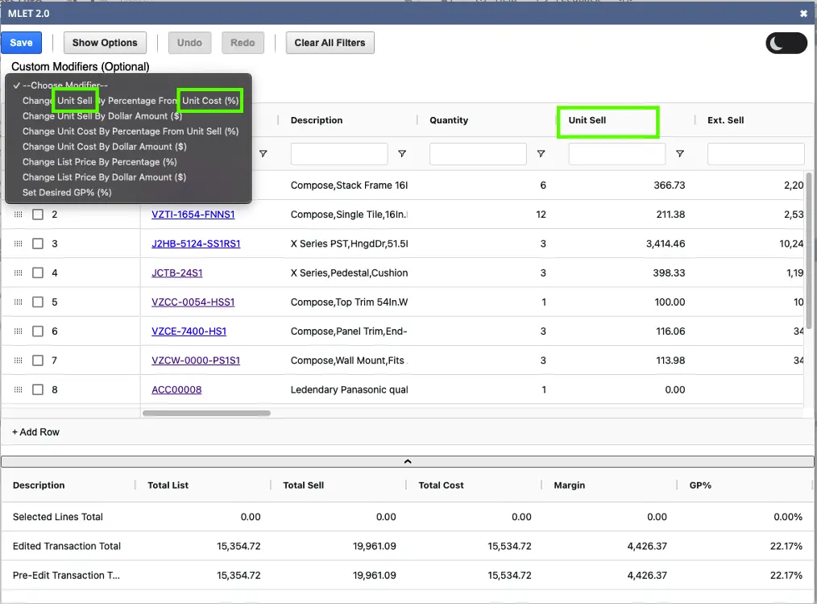Click the Show Options button

point(105,43)
